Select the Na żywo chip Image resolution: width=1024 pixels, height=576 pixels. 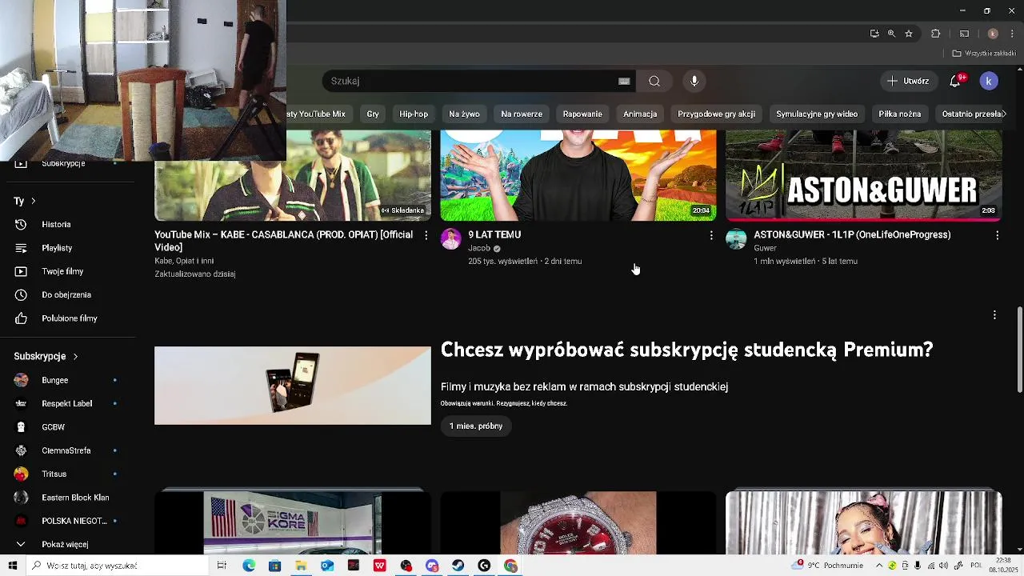click(464, 114)
